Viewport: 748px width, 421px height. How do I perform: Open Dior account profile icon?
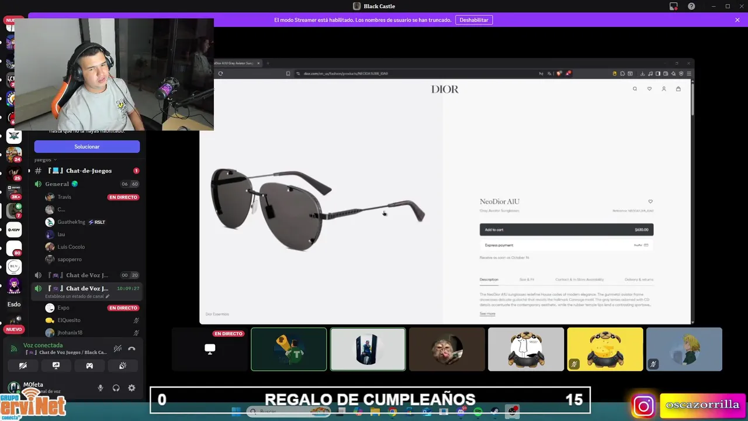664,89
